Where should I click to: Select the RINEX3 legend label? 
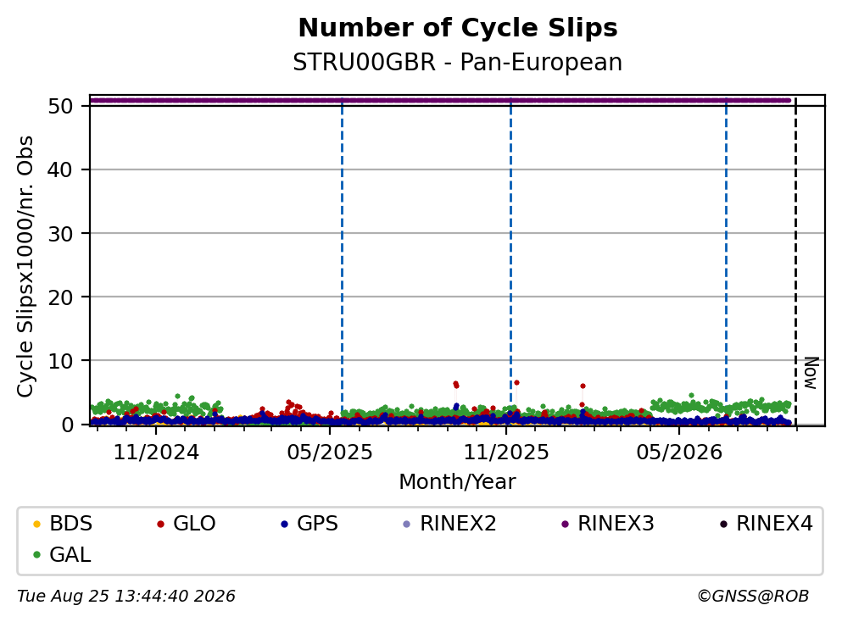[x=616, y=524]
